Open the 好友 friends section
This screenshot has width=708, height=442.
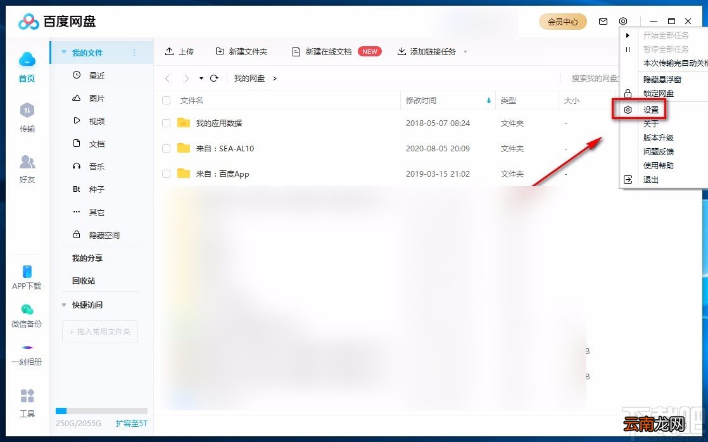[x=27, y=168]
